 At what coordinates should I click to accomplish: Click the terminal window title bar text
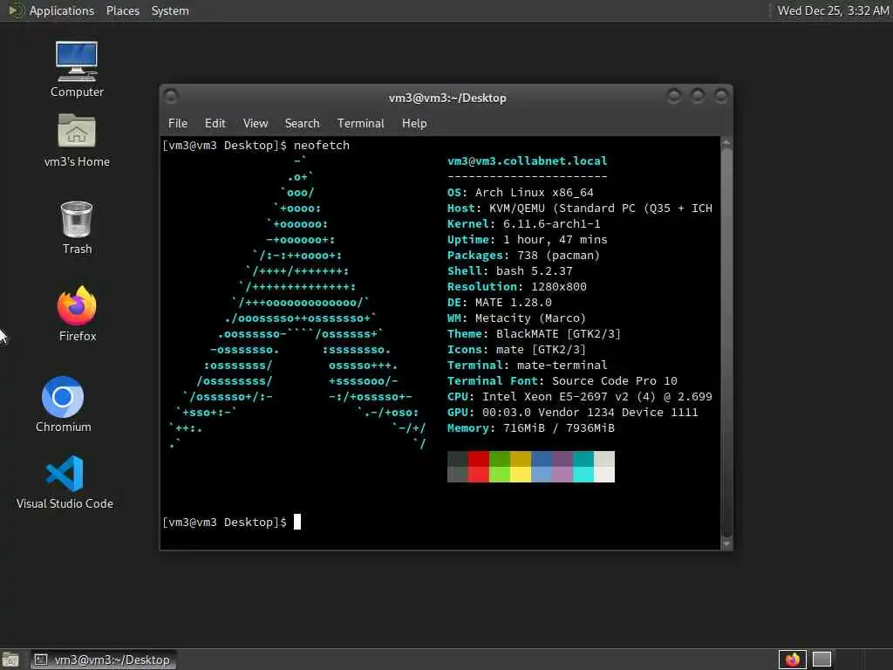(x=447, y=98)
